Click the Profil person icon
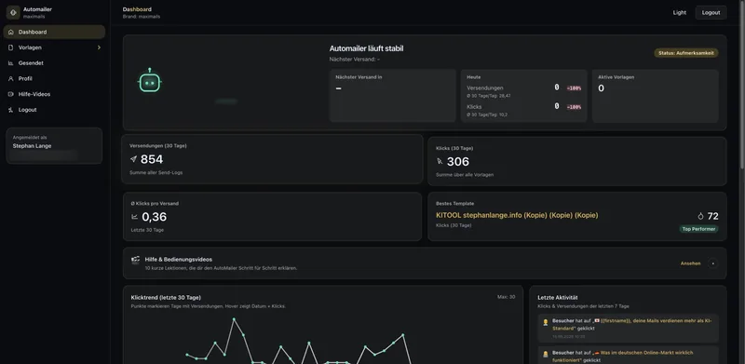The image size is (745, 364). point(11,78)
